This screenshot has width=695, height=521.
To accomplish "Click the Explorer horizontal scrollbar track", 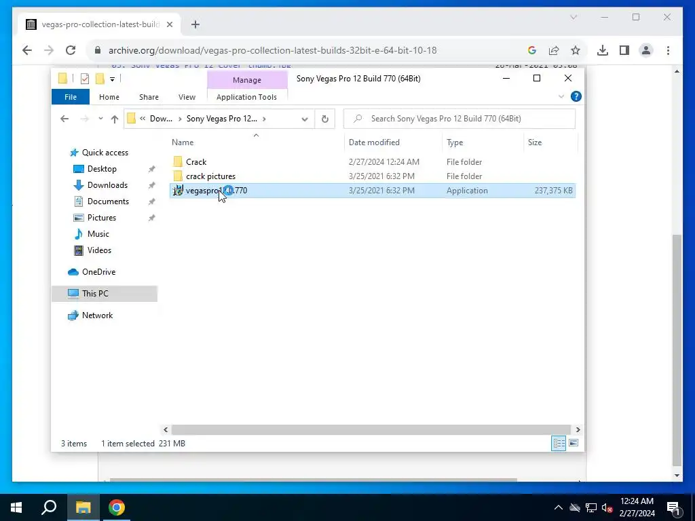I will (371, 429).
